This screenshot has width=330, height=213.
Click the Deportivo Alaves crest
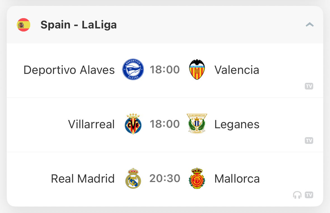pyautogui.click(x=133, y=69)
